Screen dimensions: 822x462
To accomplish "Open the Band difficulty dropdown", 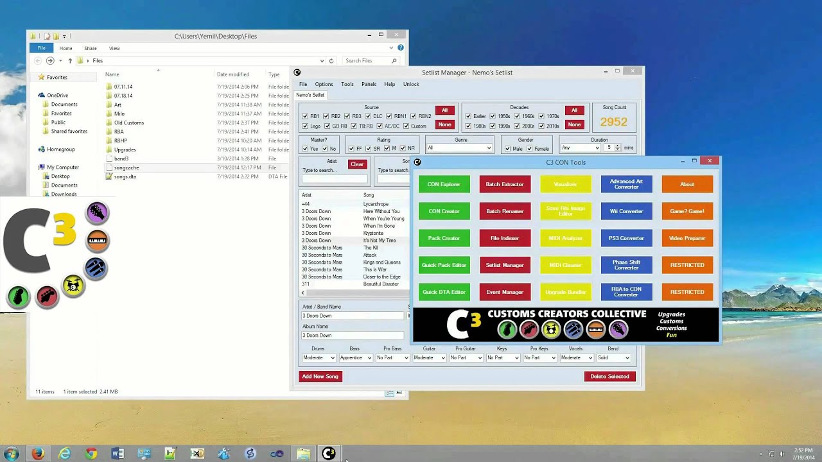I will point(613,357).
